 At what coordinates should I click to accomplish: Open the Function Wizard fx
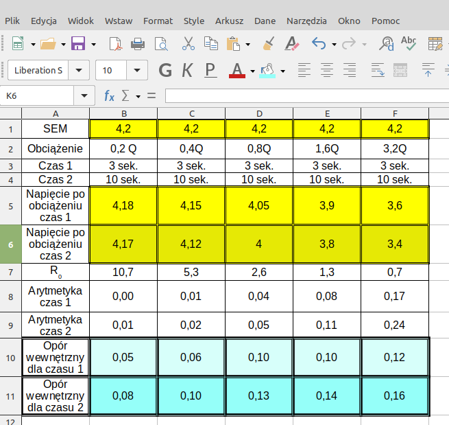click(x=109, y=95)
